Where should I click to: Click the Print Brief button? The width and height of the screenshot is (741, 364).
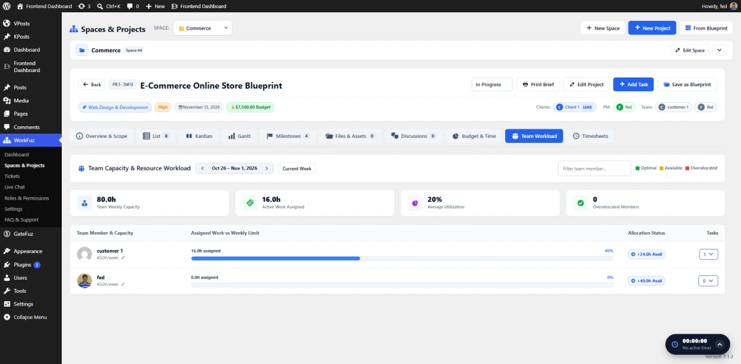coord(538,84)
